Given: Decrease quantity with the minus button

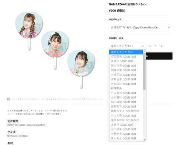Looking at the screenshot, I should click(x=150, y=46).
